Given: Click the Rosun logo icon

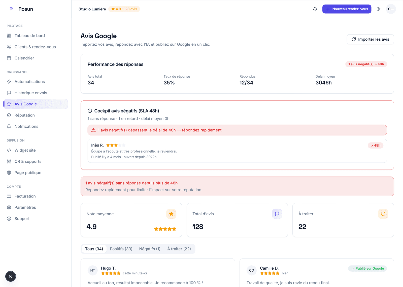Looking at the screenshot, I should click(x=11, y=9).
